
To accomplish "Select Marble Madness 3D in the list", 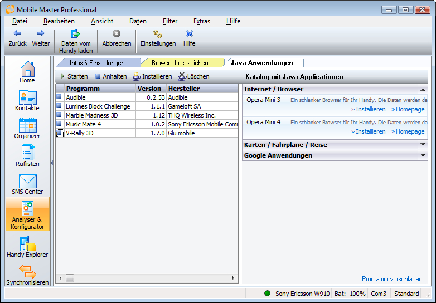I will (x=92, y=115).
